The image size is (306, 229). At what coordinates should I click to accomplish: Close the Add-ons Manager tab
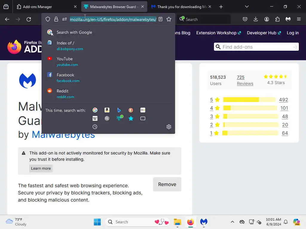(75, 7)
